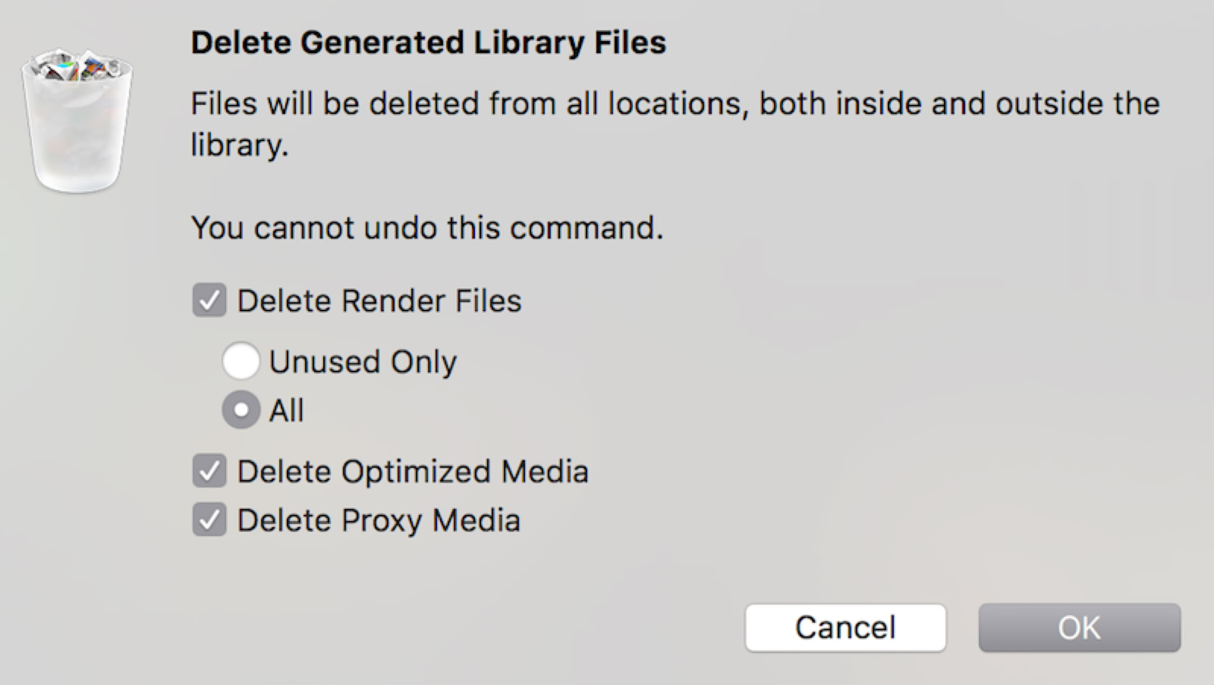
Task: Uncheck the Delete Render Files checkbox
Action: [209, 300]
